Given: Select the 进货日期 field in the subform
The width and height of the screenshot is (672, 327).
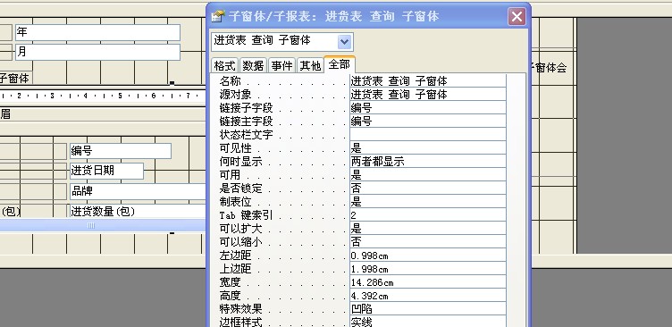Looking at the screenshot, I should tap(106, 171).
